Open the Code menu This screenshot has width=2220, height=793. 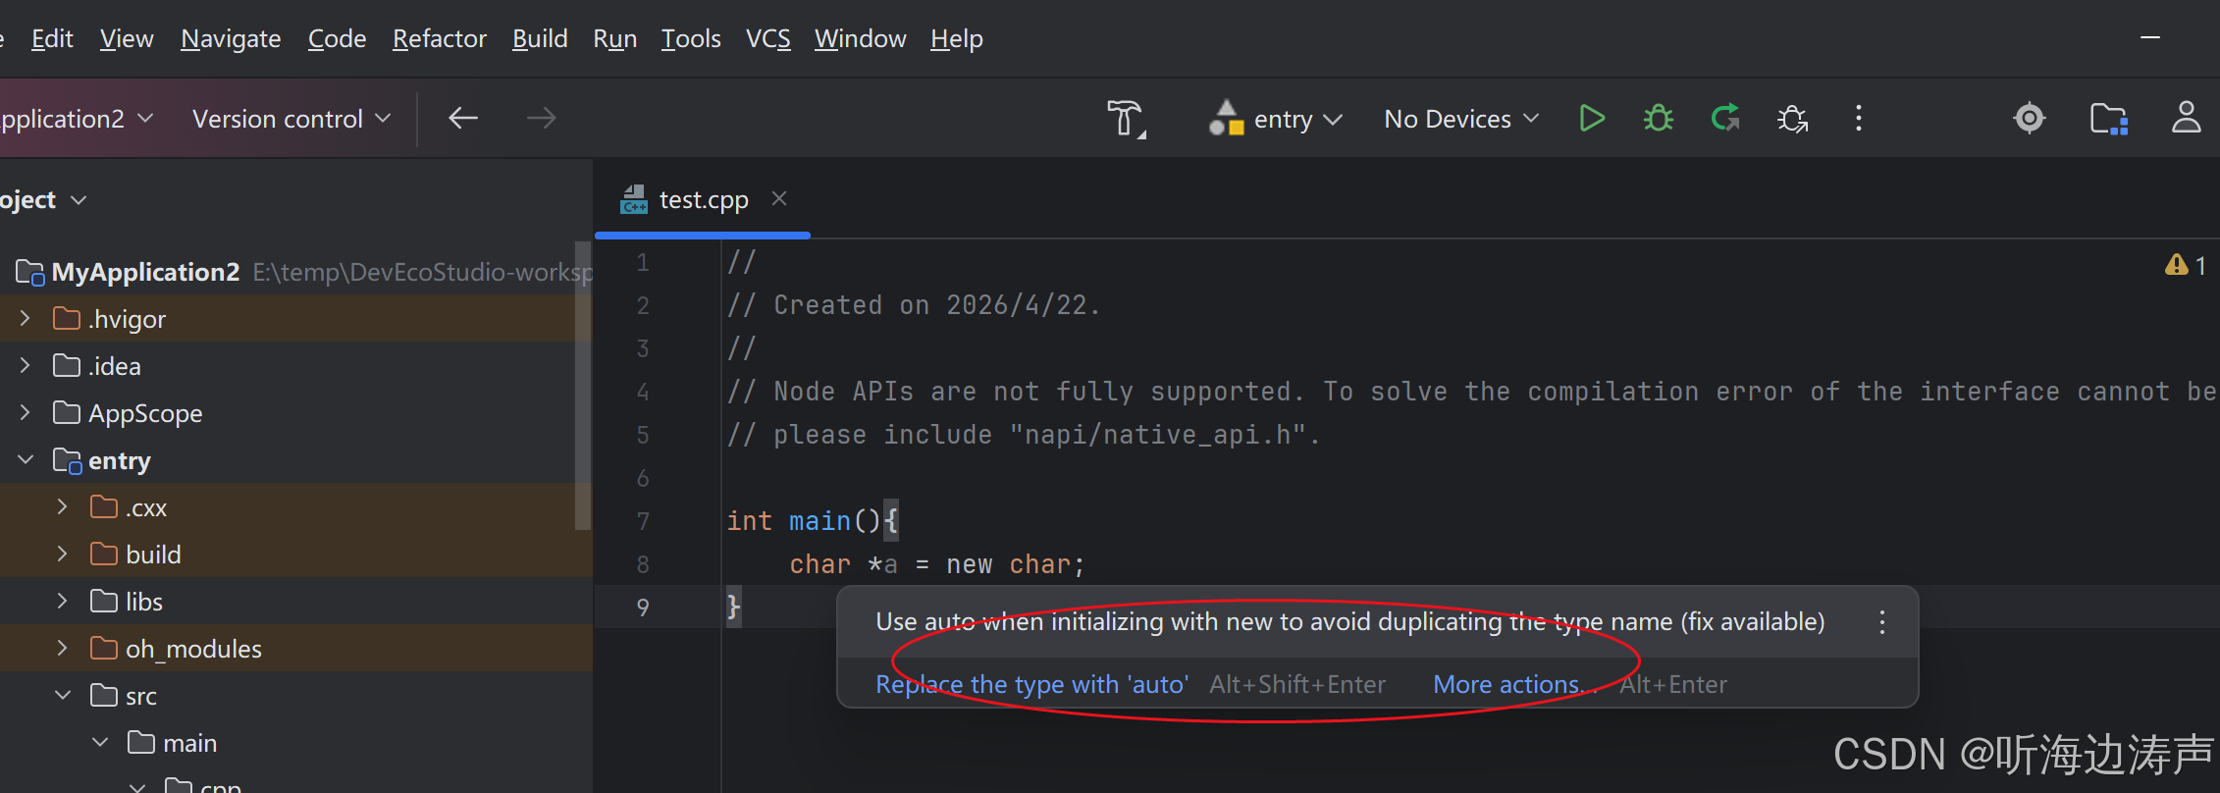[337, 38]
